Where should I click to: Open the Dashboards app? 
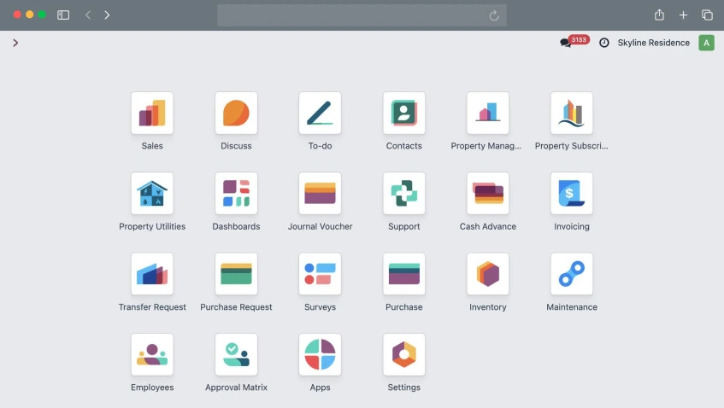[x=236, y=194]
